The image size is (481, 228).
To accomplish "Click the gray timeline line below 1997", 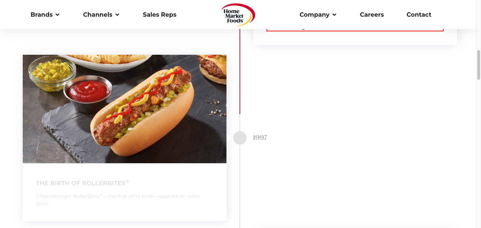I will pos(240,186).
